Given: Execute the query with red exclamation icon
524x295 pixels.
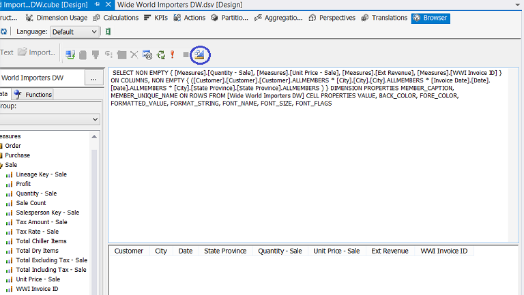Looking at the screenshot, I should [x=173, y=55].
